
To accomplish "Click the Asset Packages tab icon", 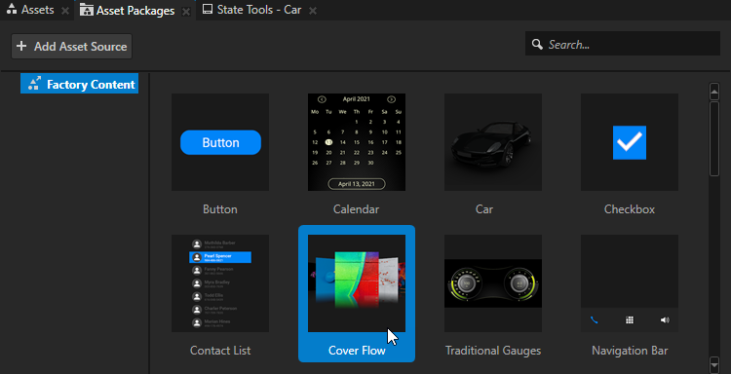I will [86, 10].
